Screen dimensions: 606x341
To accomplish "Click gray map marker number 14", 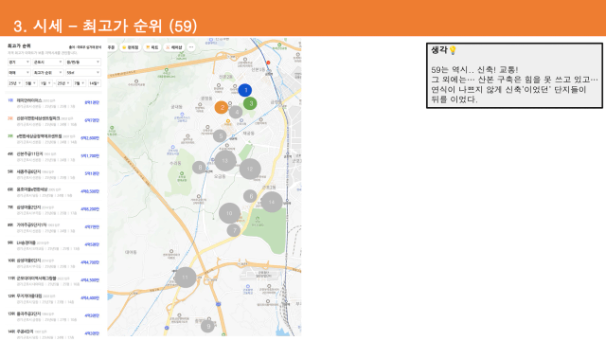I will 272,202.
